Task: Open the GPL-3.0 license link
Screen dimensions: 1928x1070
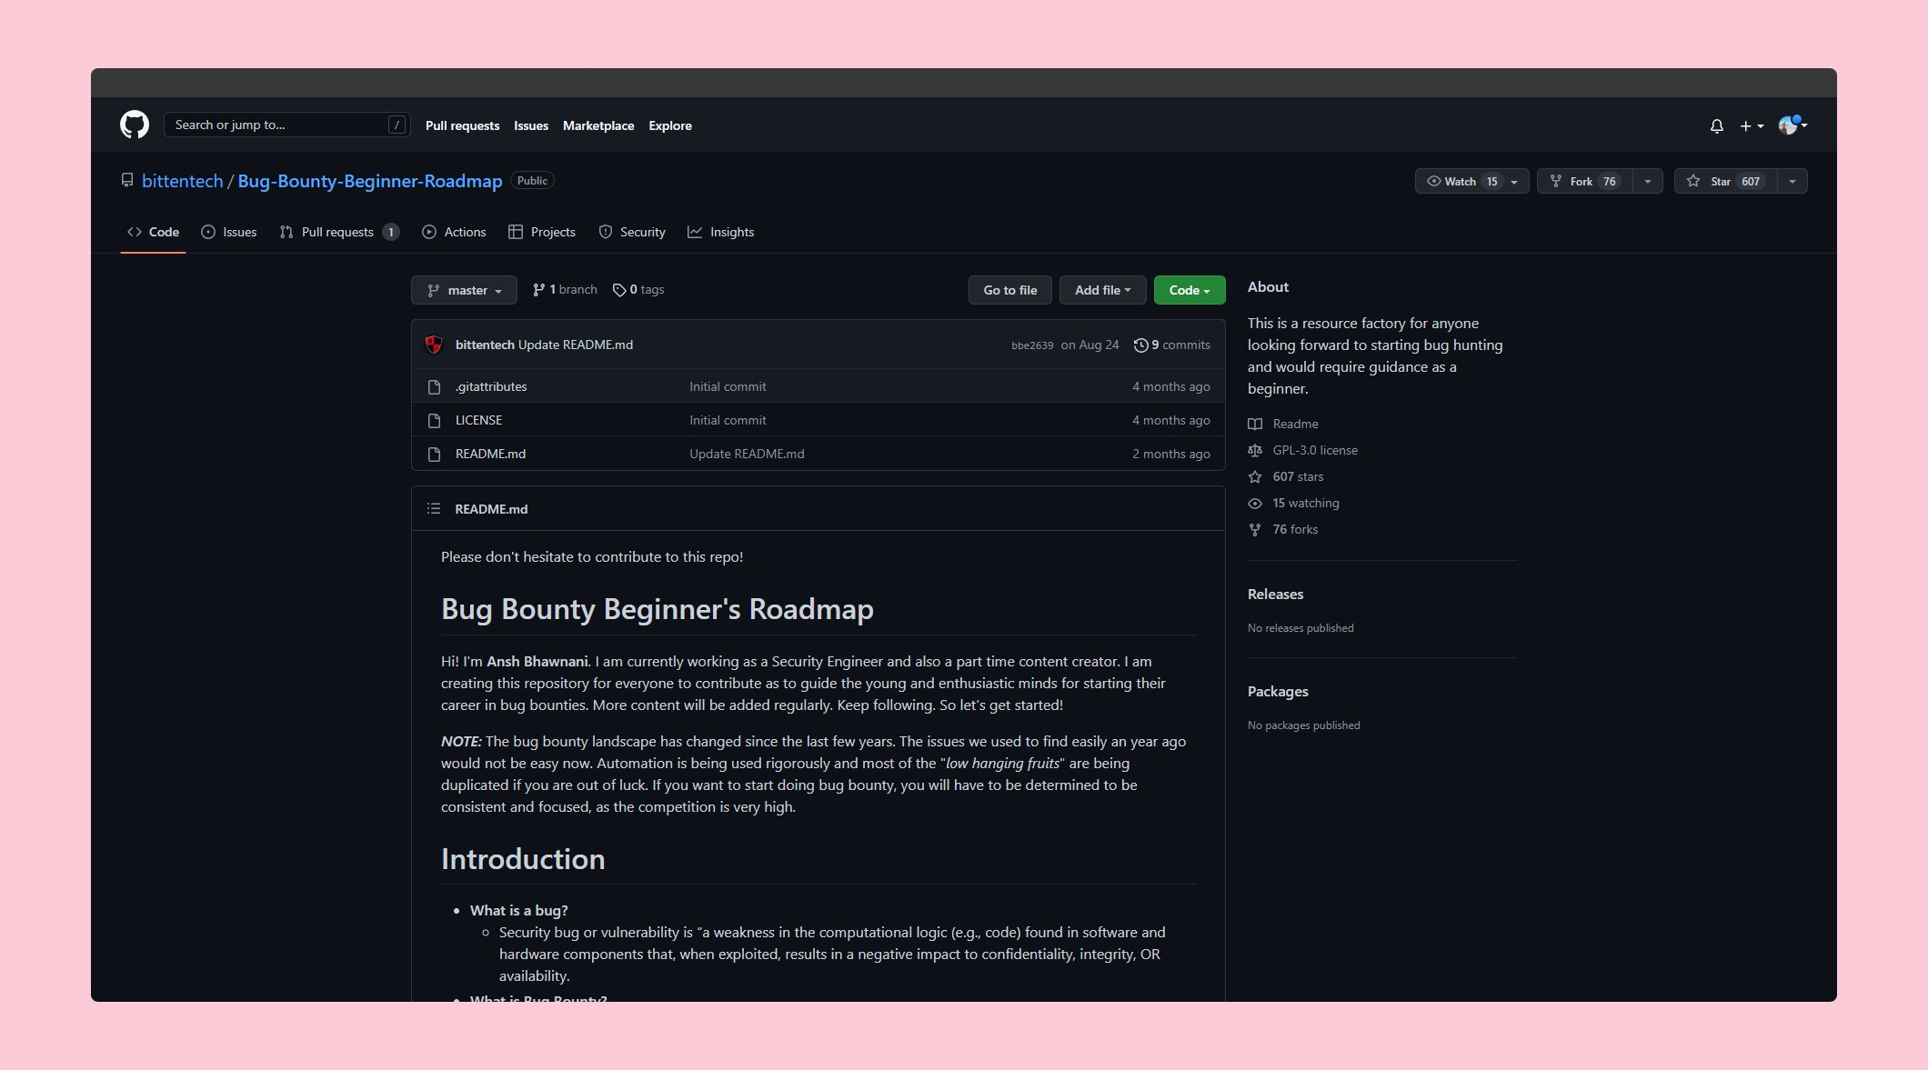Action: pos(1314,450)
